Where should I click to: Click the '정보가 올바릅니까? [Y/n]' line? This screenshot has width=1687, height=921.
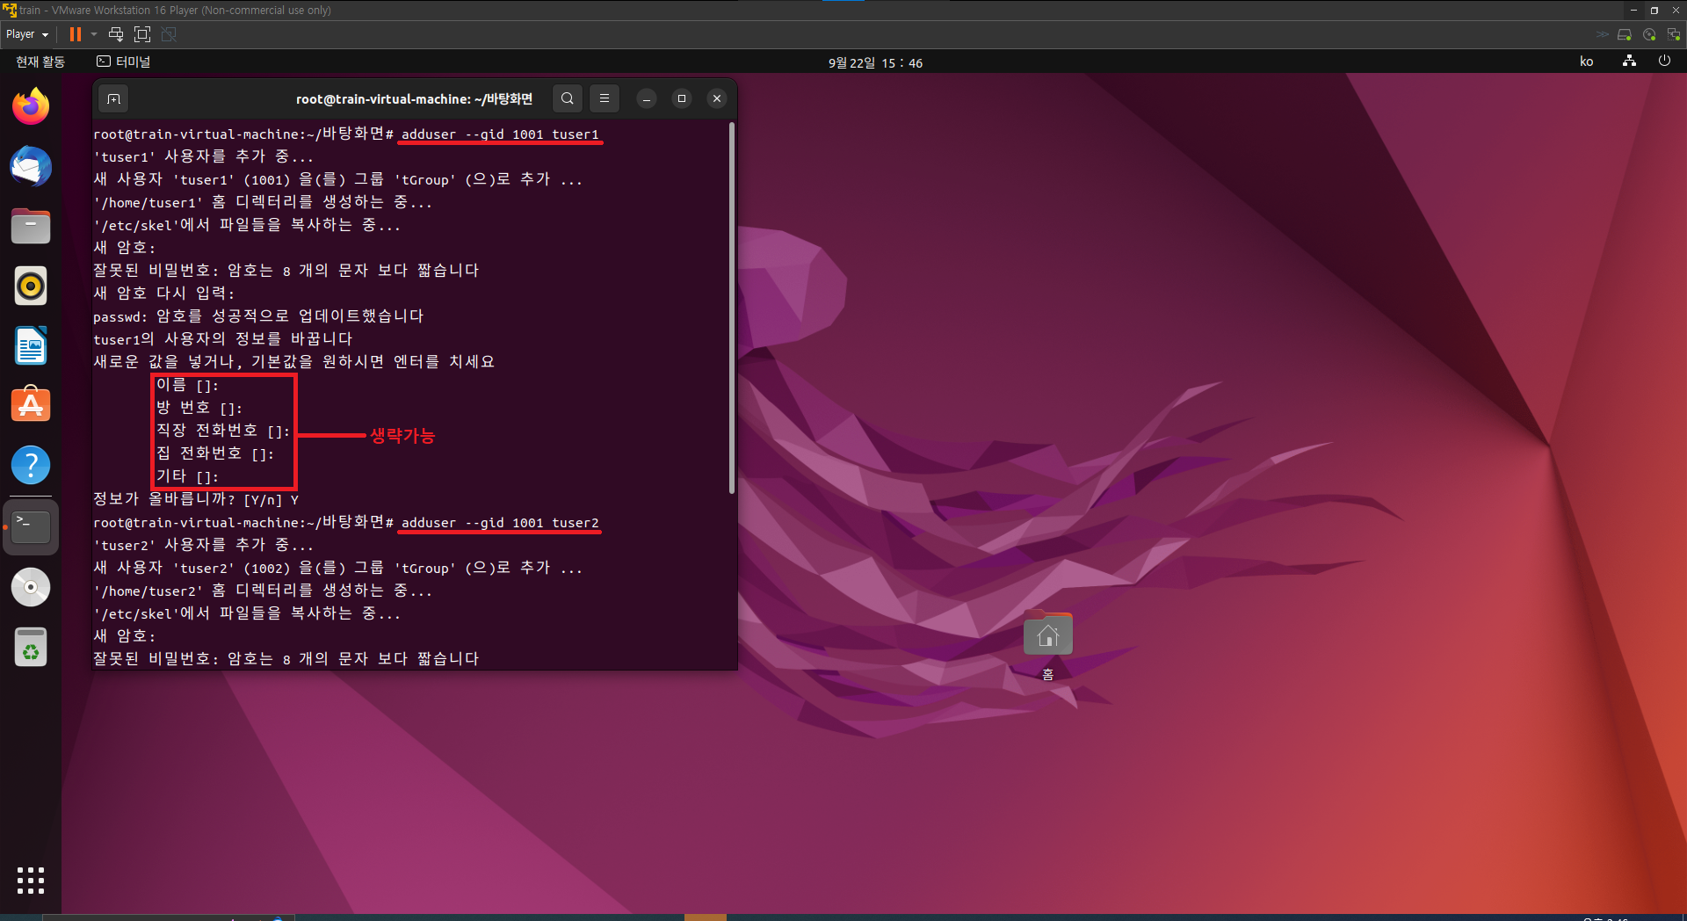click(x=196, y=499)
